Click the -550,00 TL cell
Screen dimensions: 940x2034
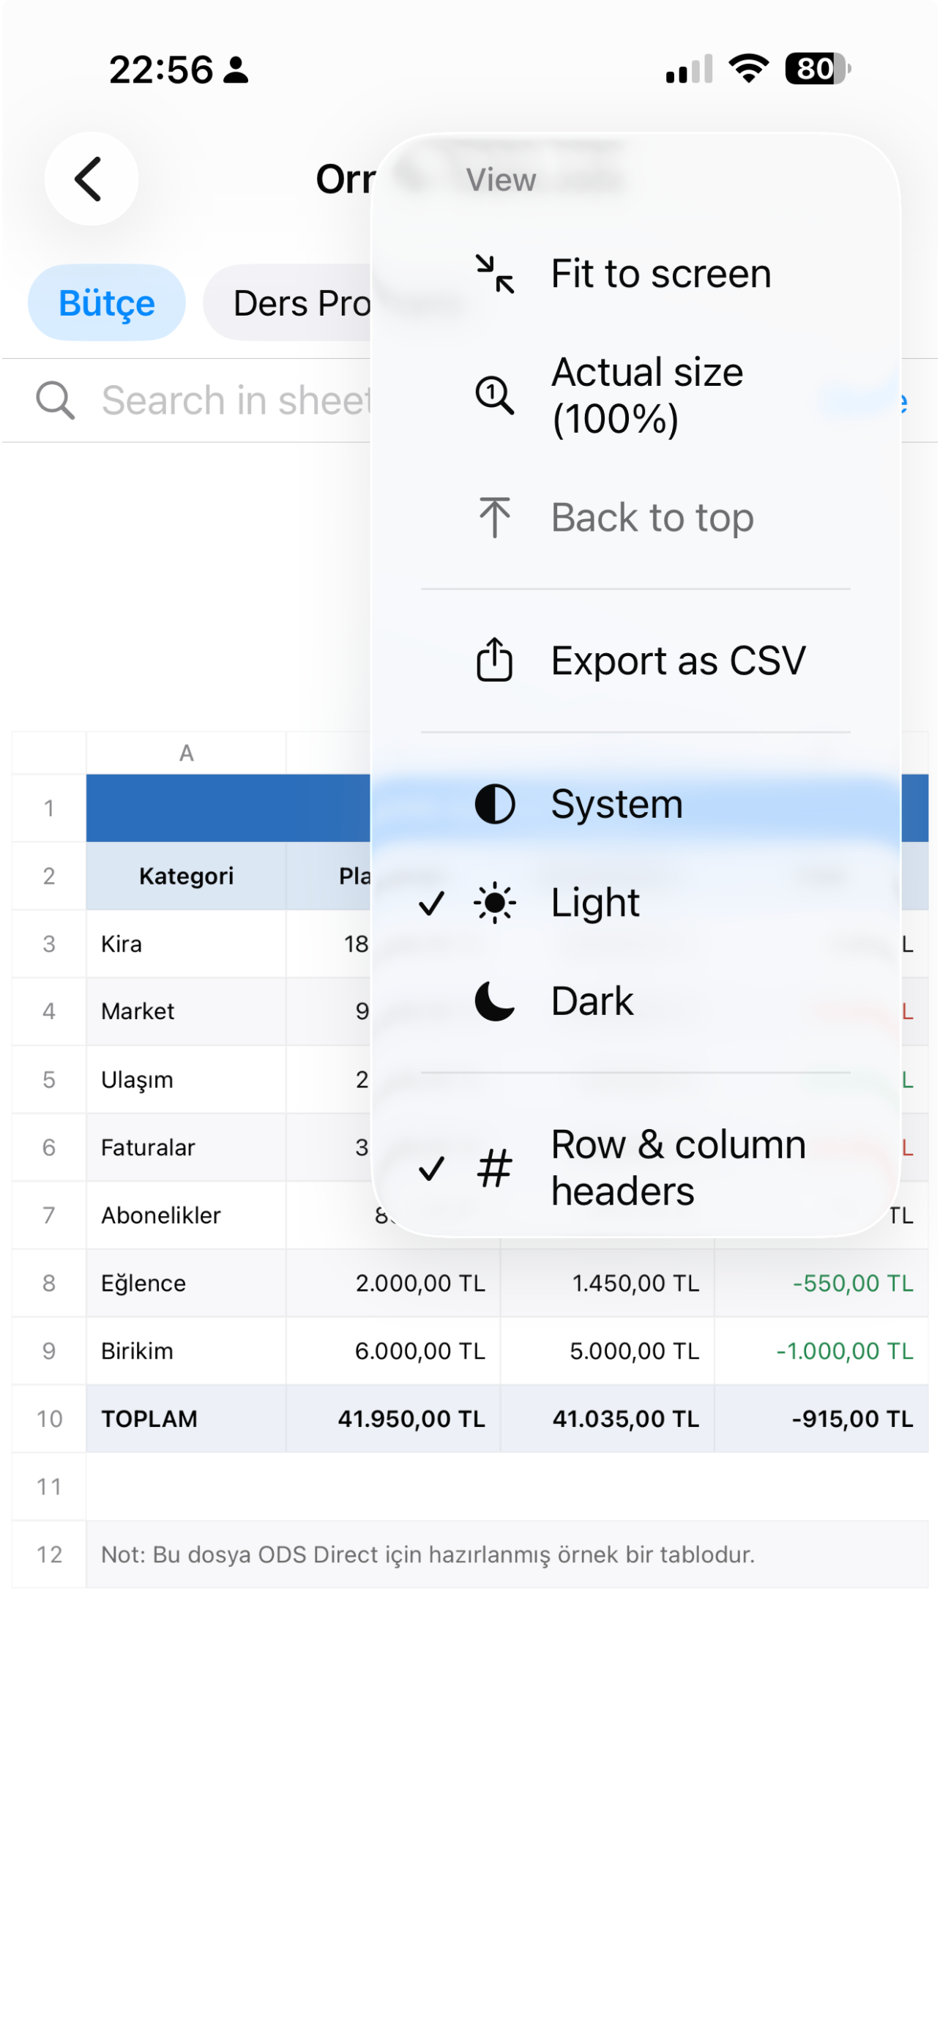coord(821,1283)
